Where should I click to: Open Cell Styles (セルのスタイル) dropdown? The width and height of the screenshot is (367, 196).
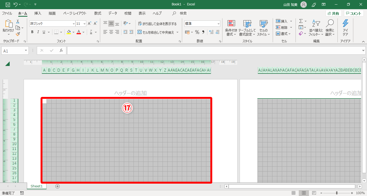263,28
